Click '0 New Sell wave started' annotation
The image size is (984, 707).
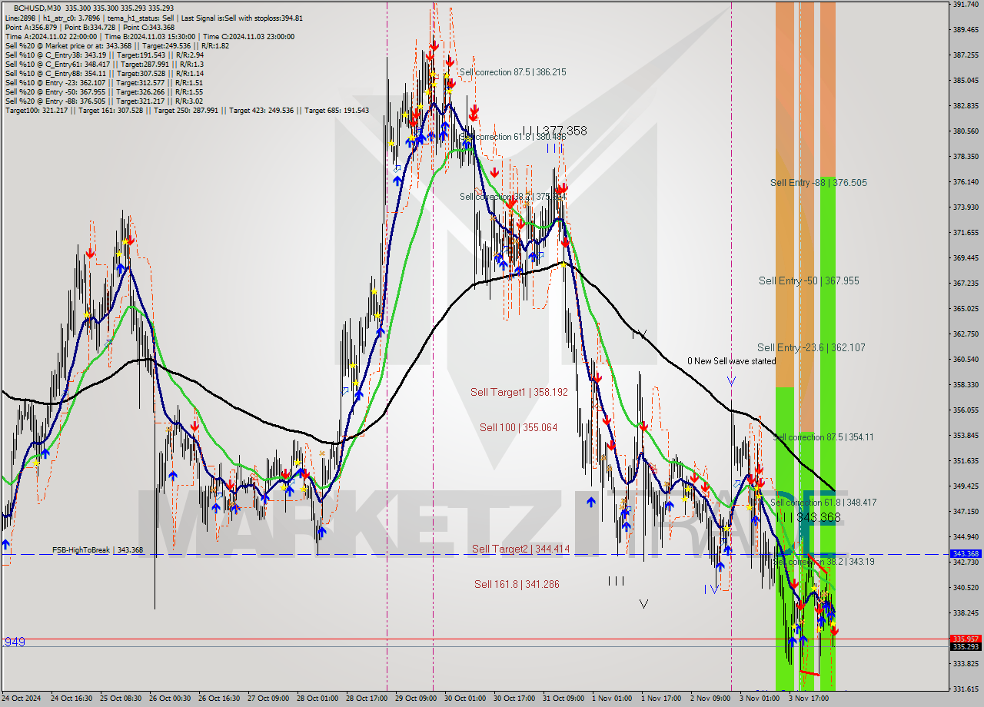[731, 361]
